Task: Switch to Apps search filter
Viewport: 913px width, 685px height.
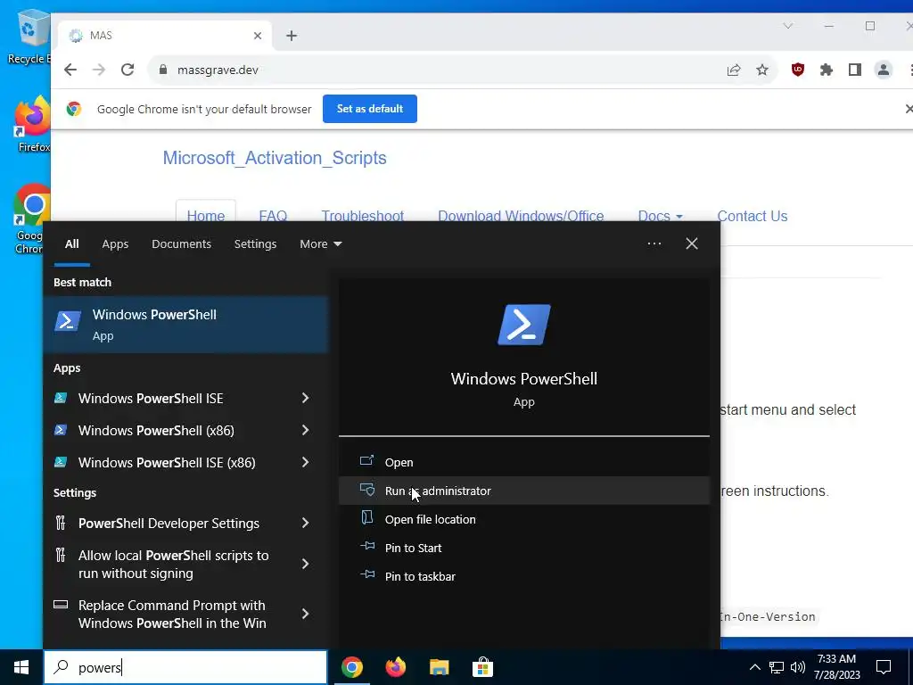Action: coord(115,244)
